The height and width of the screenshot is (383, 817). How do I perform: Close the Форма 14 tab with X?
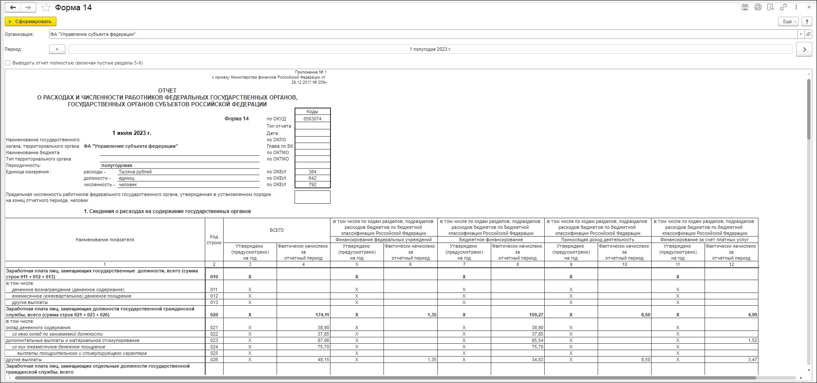(x=809, y=7)
